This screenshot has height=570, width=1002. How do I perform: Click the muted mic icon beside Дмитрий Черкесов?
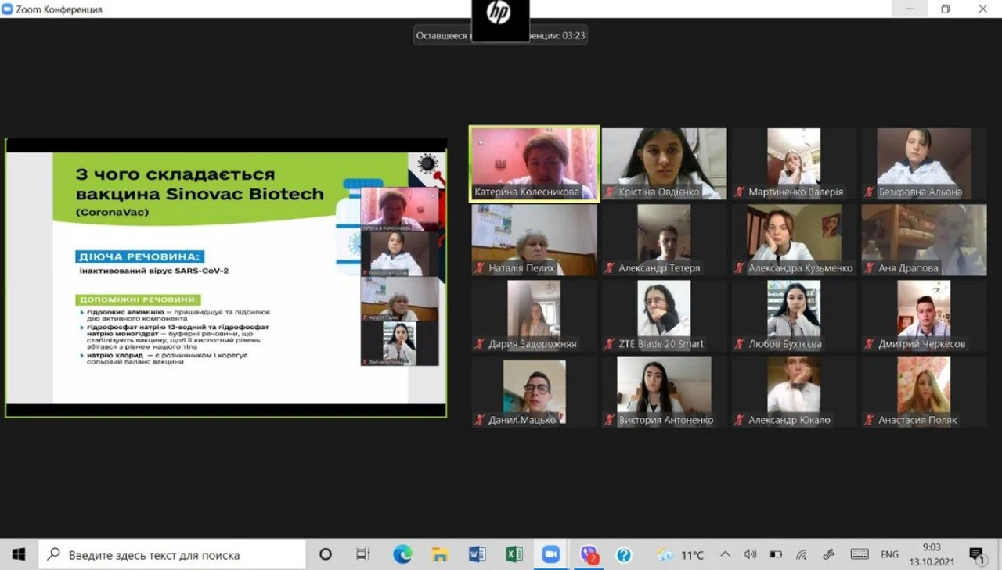coord(869,343)
